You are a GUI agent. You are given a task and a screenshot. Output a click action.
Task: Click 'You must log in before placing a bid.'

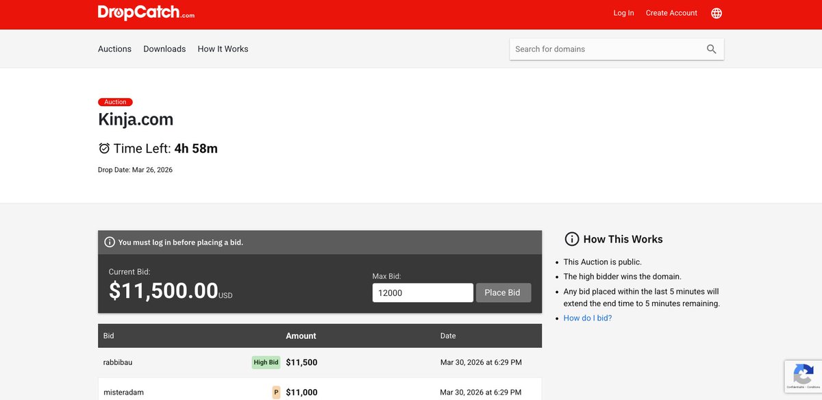click(180, 242)
